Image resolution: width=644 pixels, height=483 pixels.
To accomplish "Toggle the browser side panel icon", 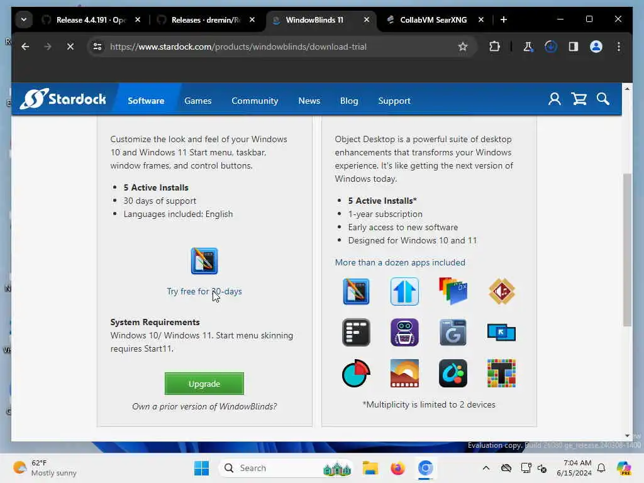I will point(574,47).
